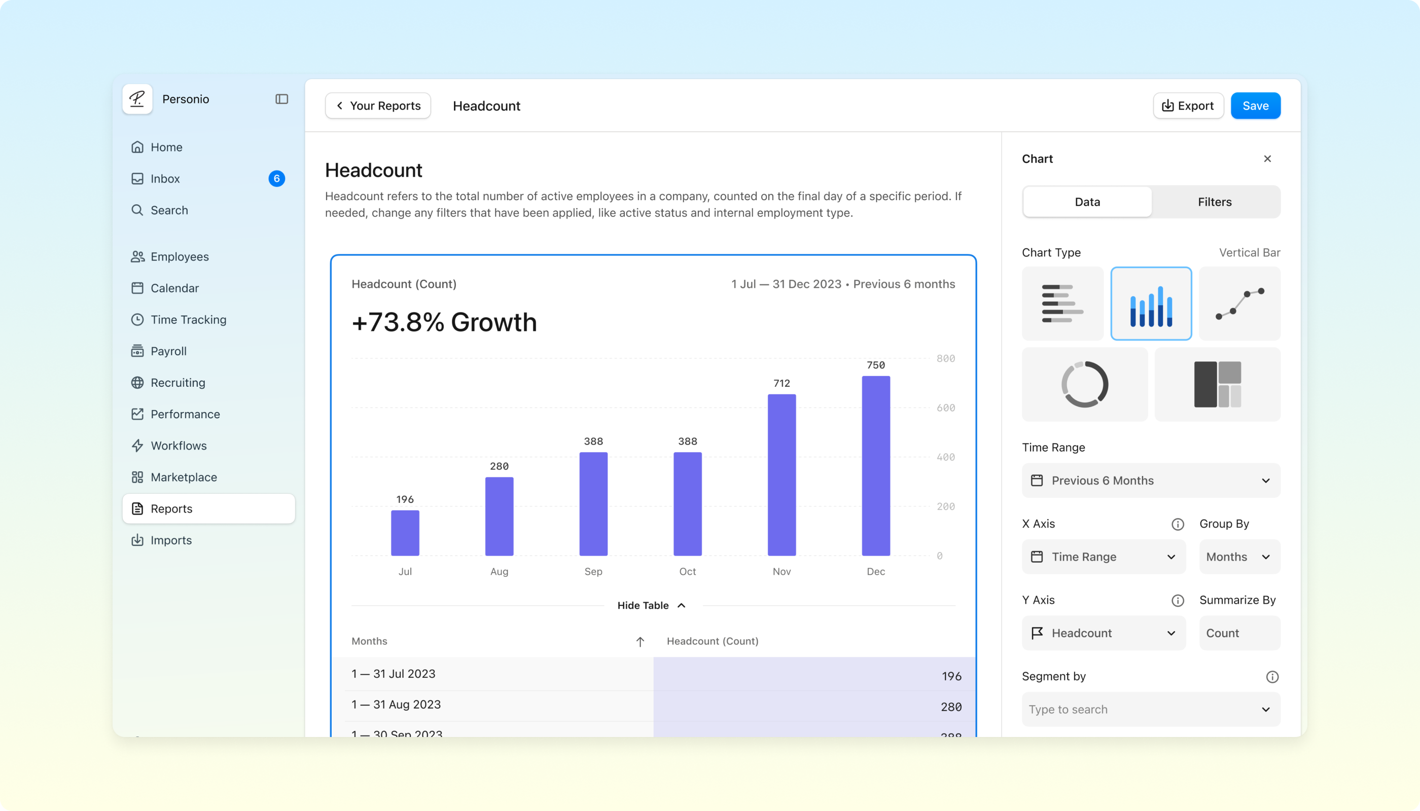Pick the treemap chart type
The height and width of the screenshot is (811, 1420).
1217,384
